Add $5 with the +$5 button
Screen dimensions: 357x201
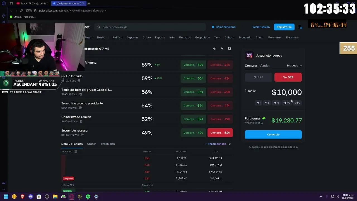point(267,103)
